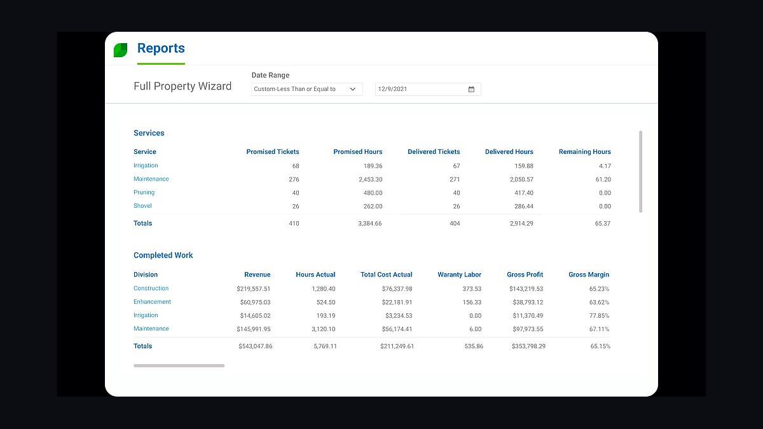Image resolution: width=763 pixels, height=429 pixels.
Task: Sort by Revenue column header
Action: [258, 275]
